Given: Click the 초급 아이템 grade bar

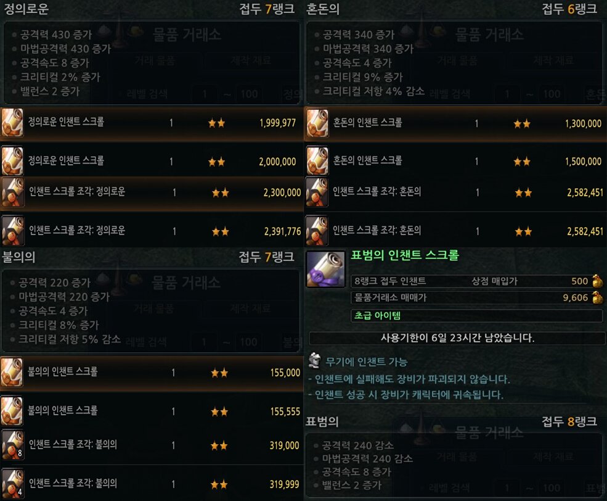Looking at the screenshot, I should 476,315.
